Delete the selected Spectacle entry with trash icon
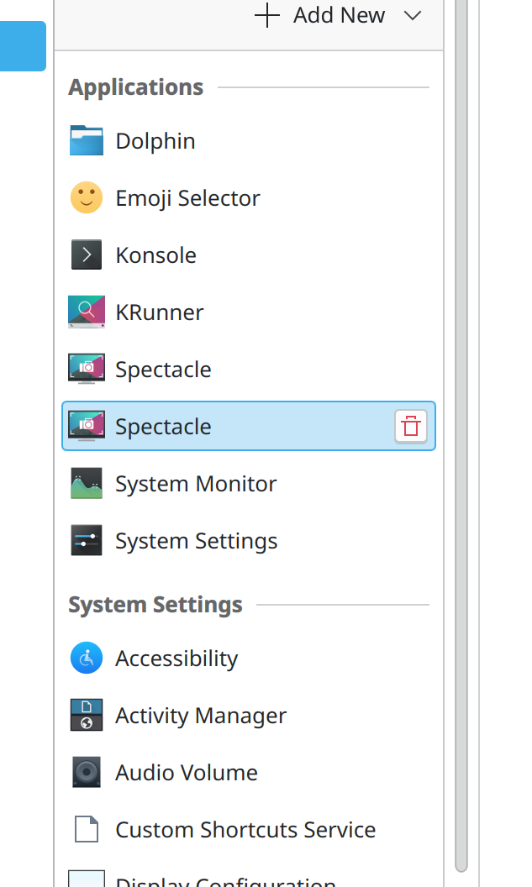Image resolution: width=532 pixels, height=887 pixels. 411,426
